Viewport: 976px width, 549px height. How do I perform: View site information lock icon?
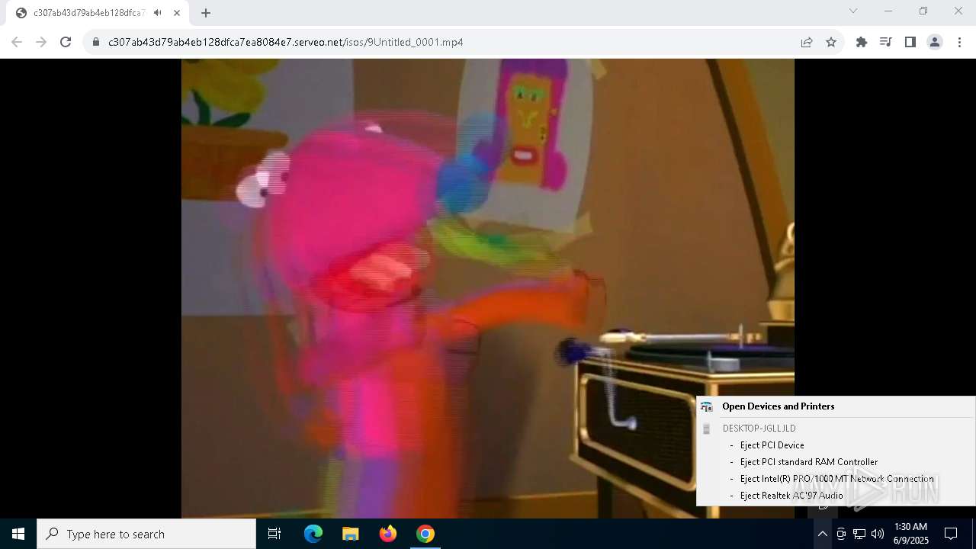click(96, 42)
